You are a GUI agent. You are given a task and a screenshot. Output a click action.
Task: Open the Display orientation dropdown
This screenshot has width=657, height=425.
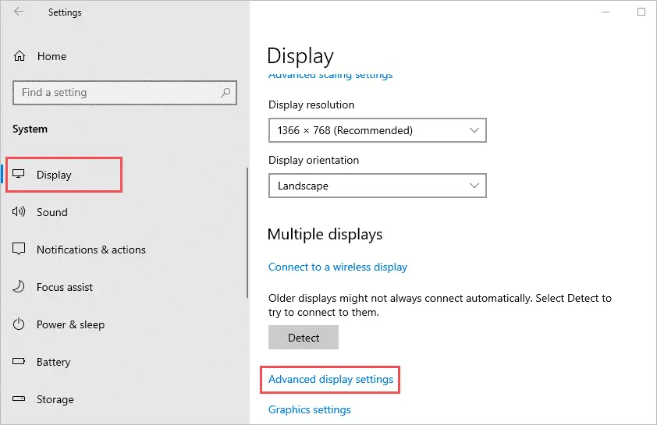click(x=377, y=186)
